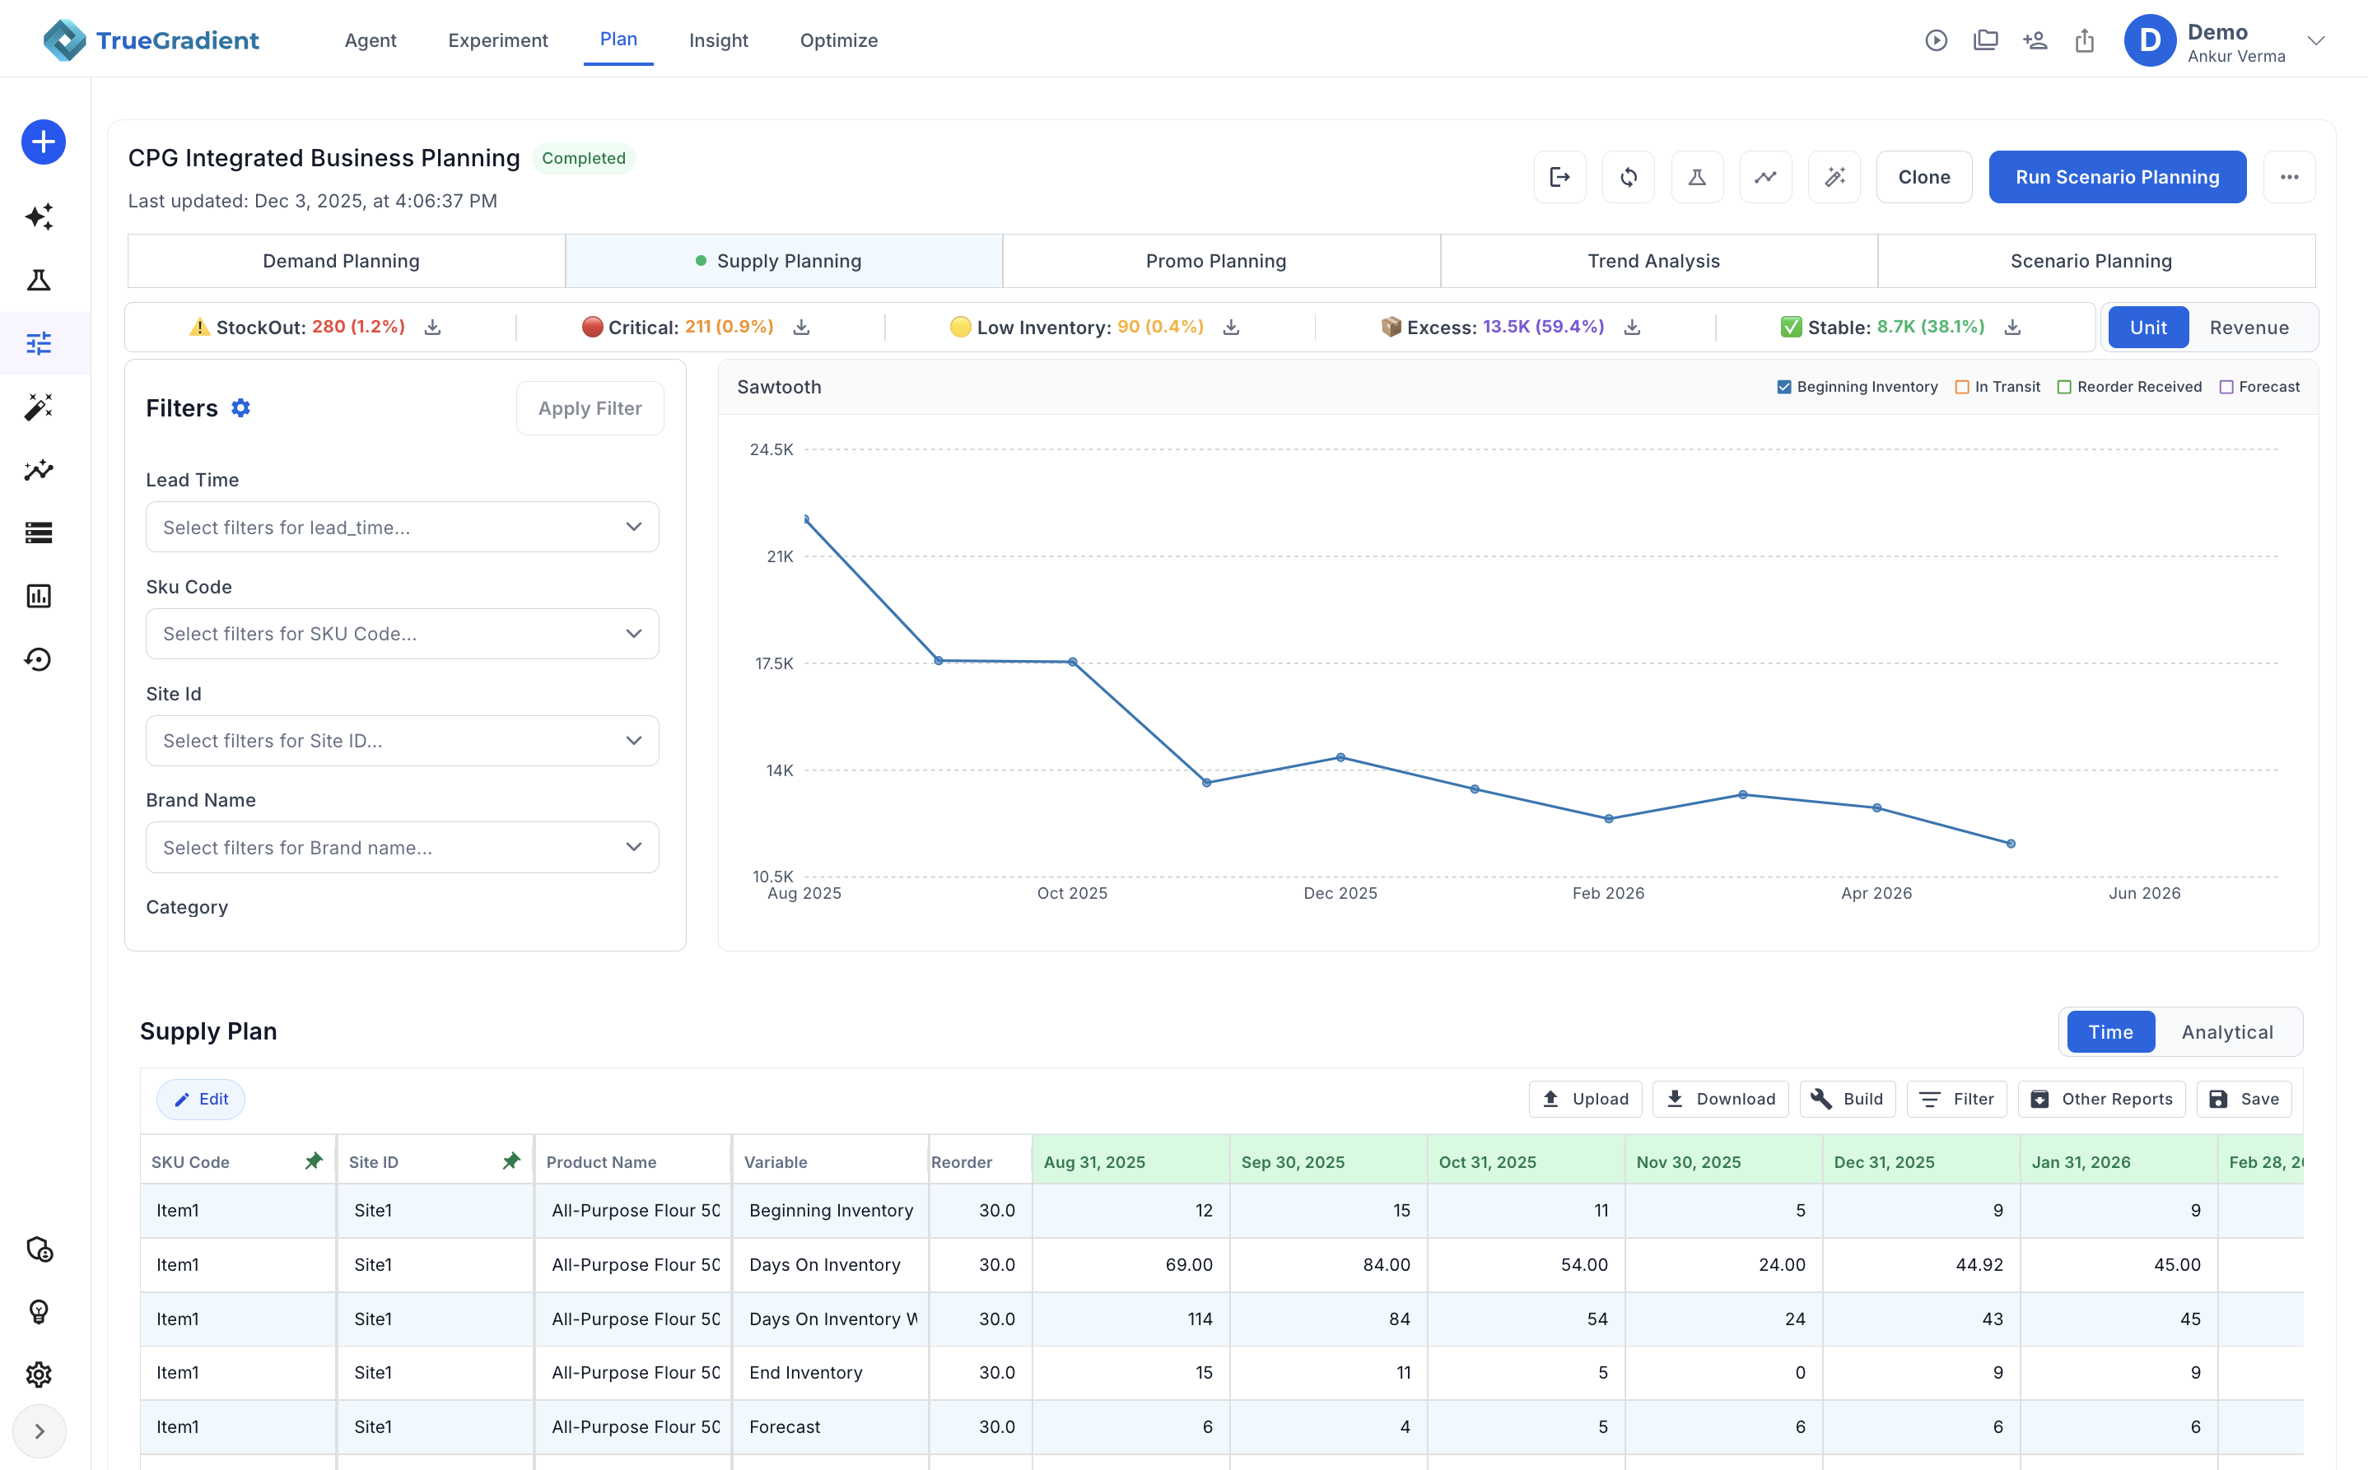Screen dimensions: 2368x1470
Task: Uncheck the Beginning Inventory legend checkbox
Action: (1783, 386)
